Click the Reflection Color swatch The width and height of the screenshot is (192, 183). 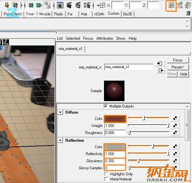pos(115,147)
